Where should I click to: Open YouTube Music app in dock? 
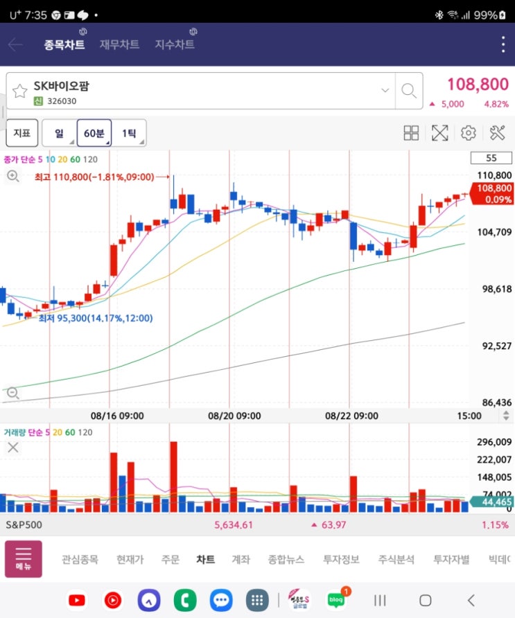113,600
